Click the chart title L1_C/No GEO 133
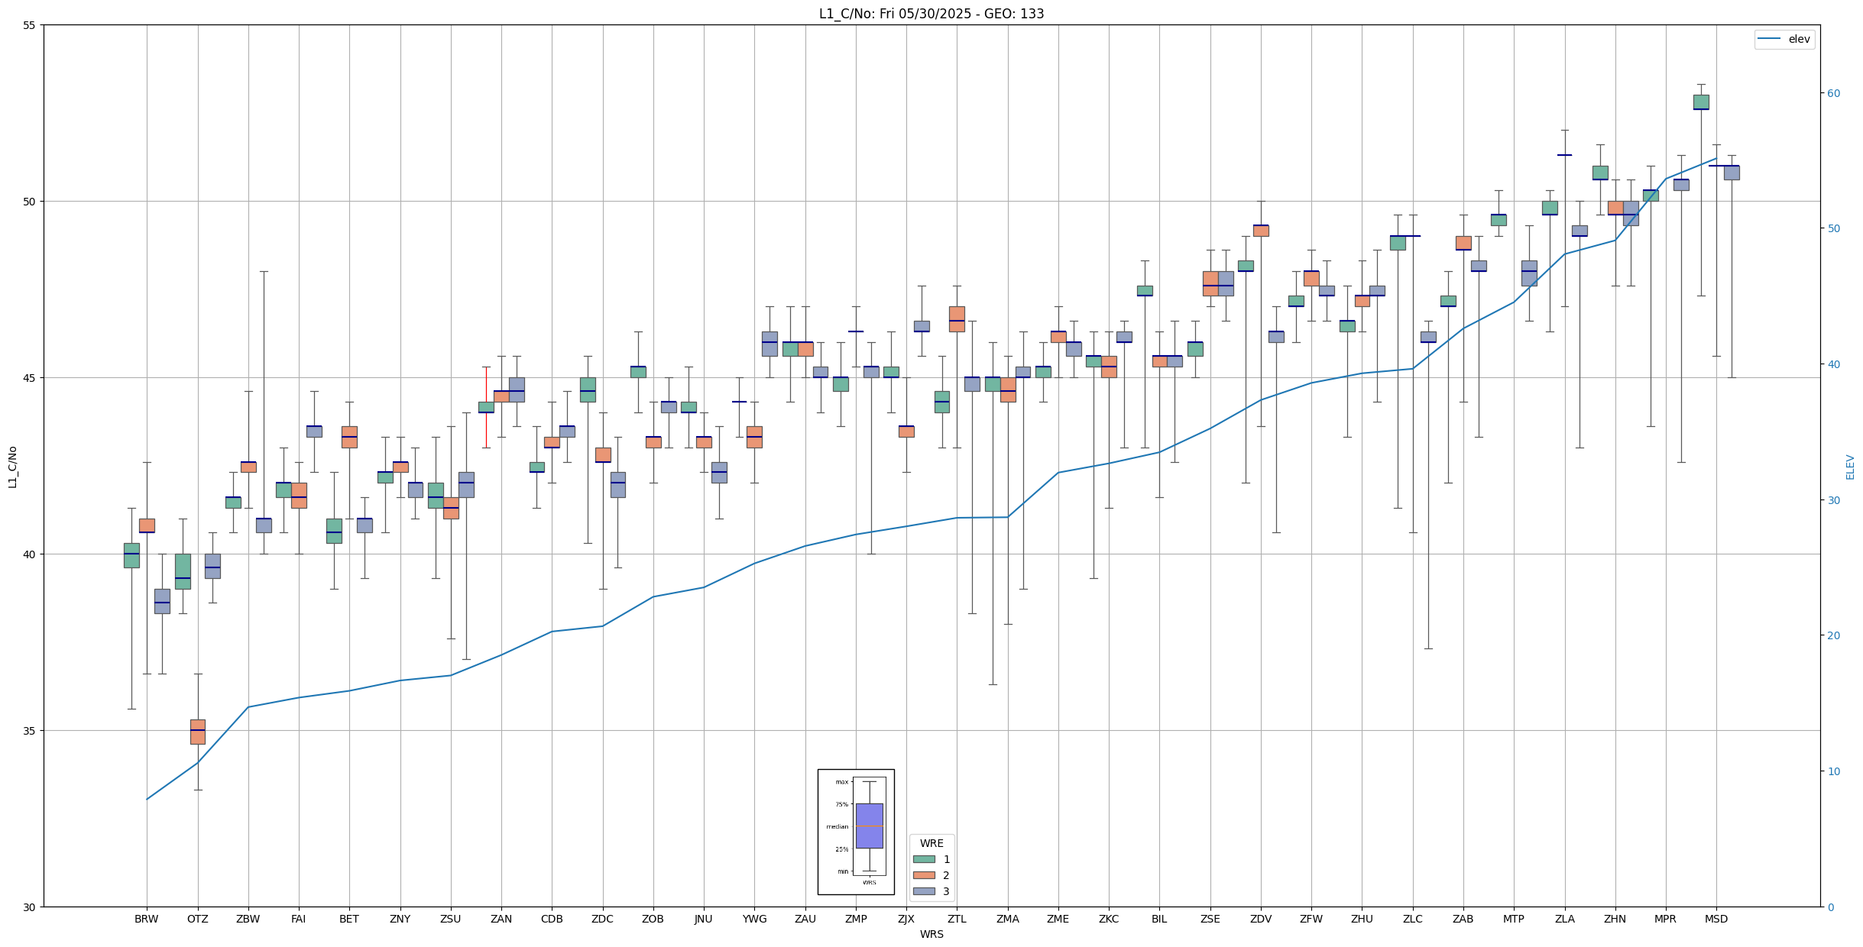The image size is (1863, 947). pyautogui.click(x=931, y=14)
